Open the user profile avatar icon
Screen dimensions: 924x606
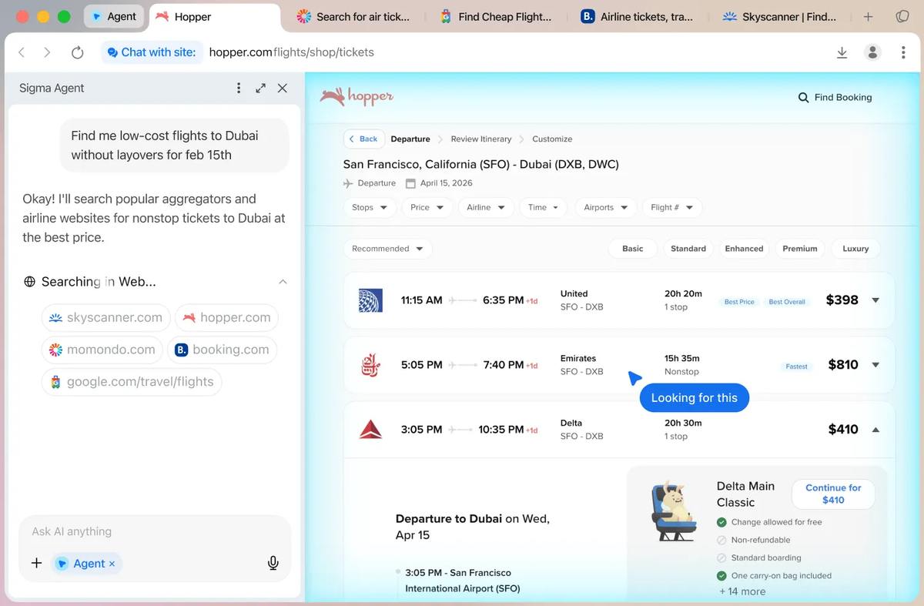tap(872, 52)
